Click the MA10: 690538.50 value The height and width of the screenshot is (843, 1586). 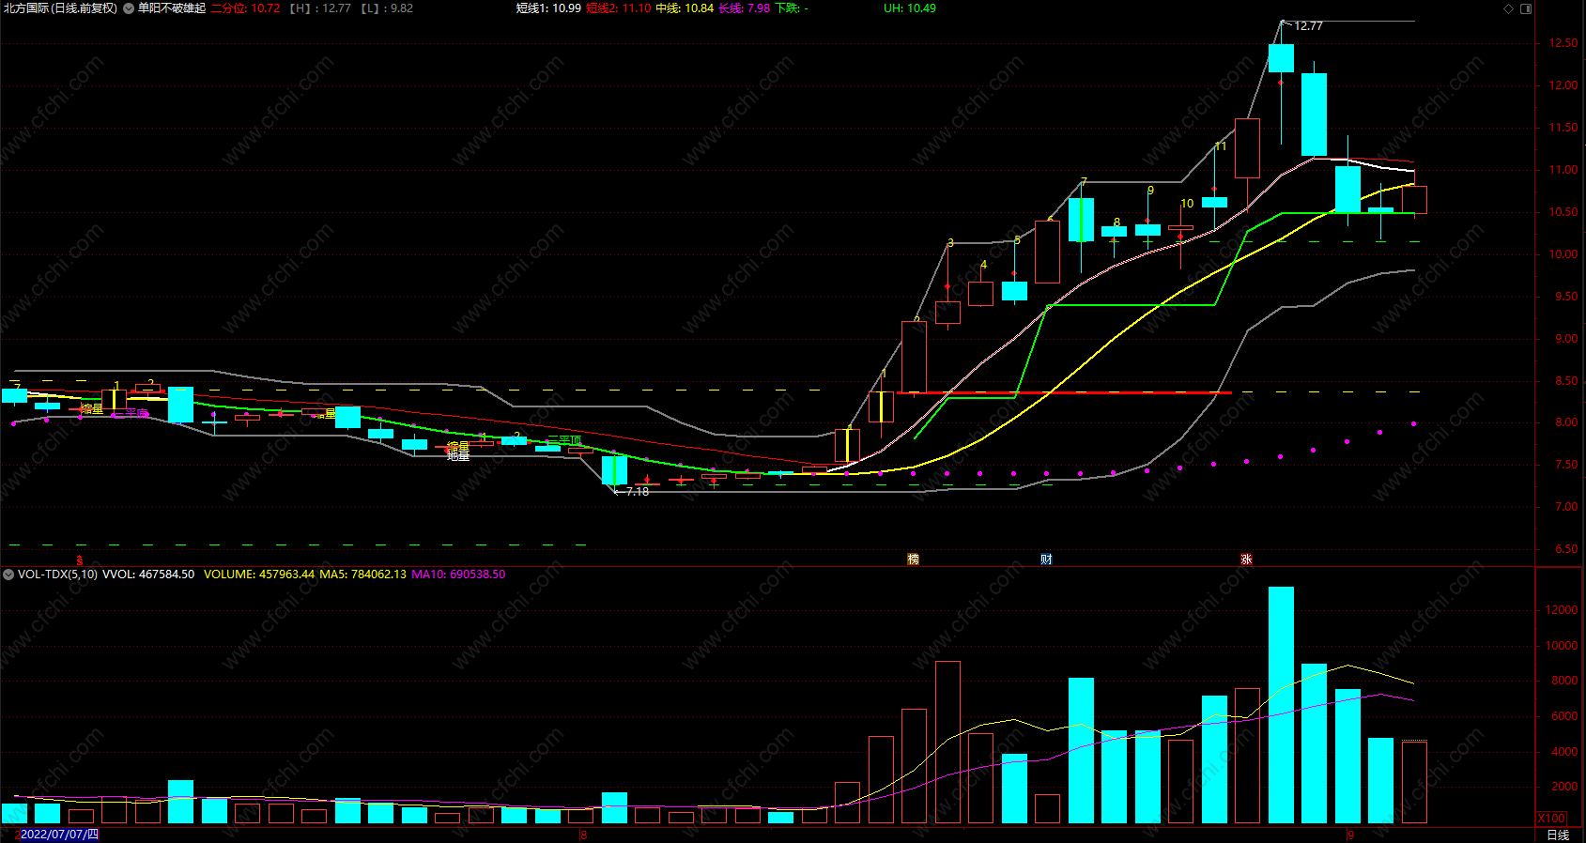[x=458, y=575]
